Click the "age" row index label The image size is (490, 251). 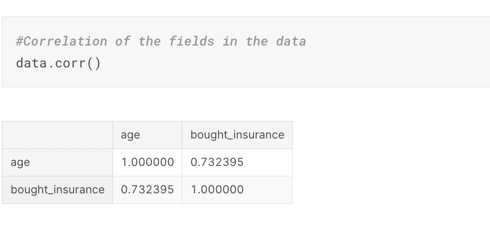click(x=57, y=162)
